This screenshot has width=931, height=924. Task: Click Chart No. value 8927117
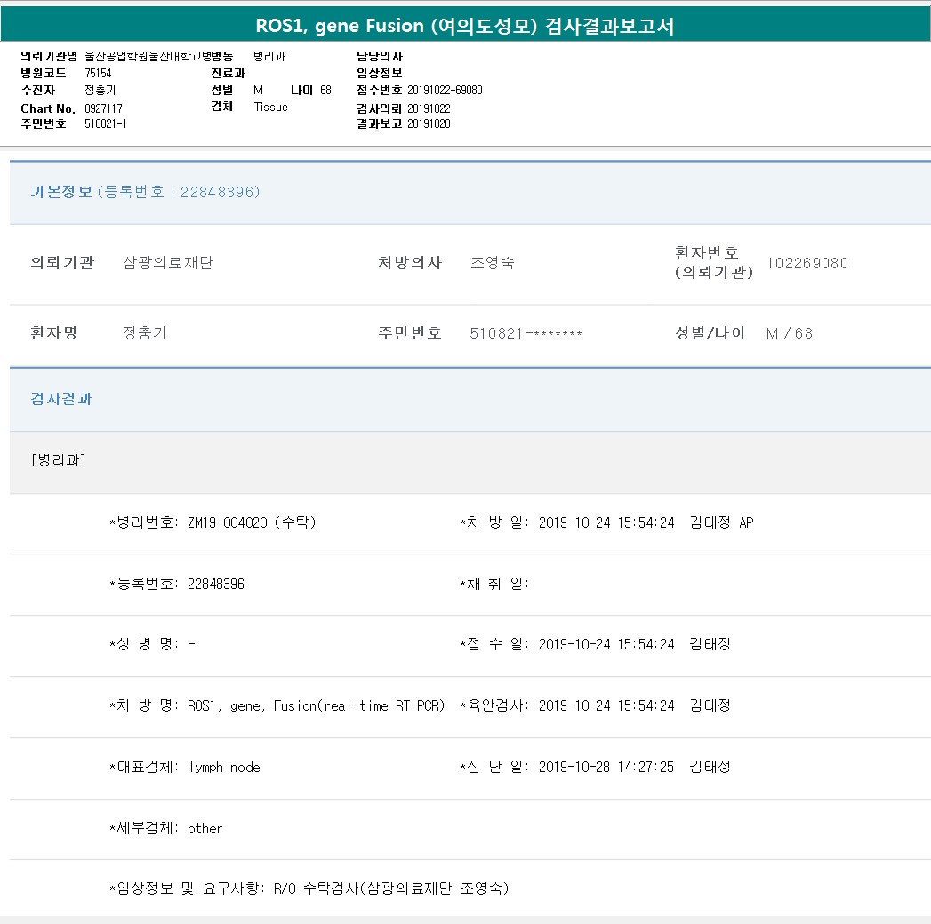[x=103, y=108]
